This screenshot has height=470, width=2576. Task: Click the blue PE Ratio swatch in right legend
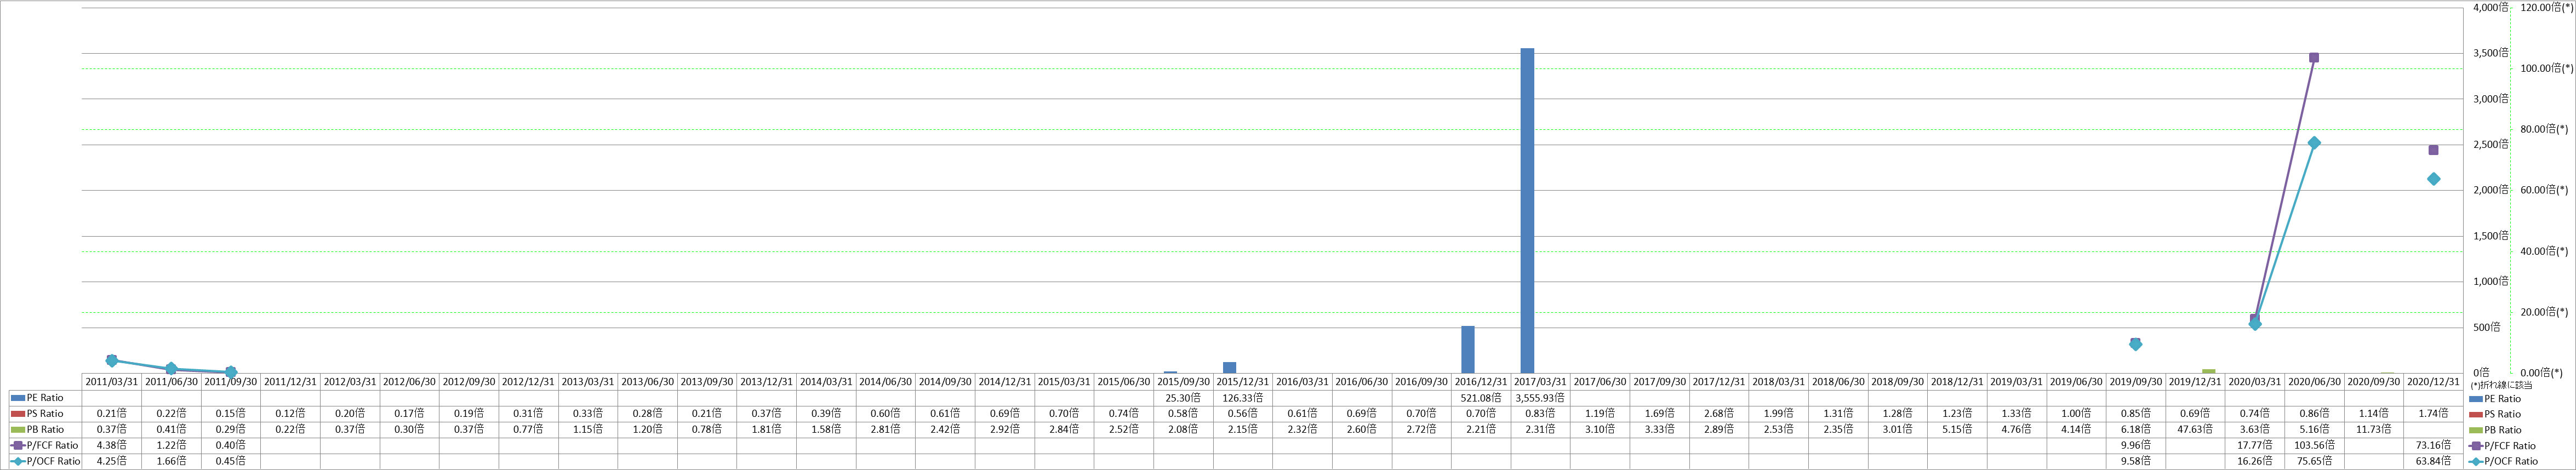2476,398
